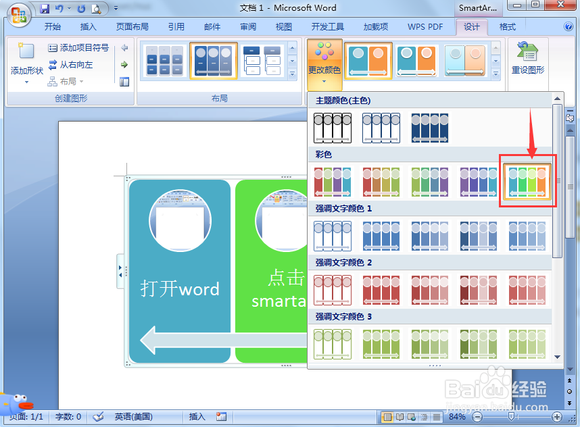Click 英语(美国) language in status bar

[134, 417]
